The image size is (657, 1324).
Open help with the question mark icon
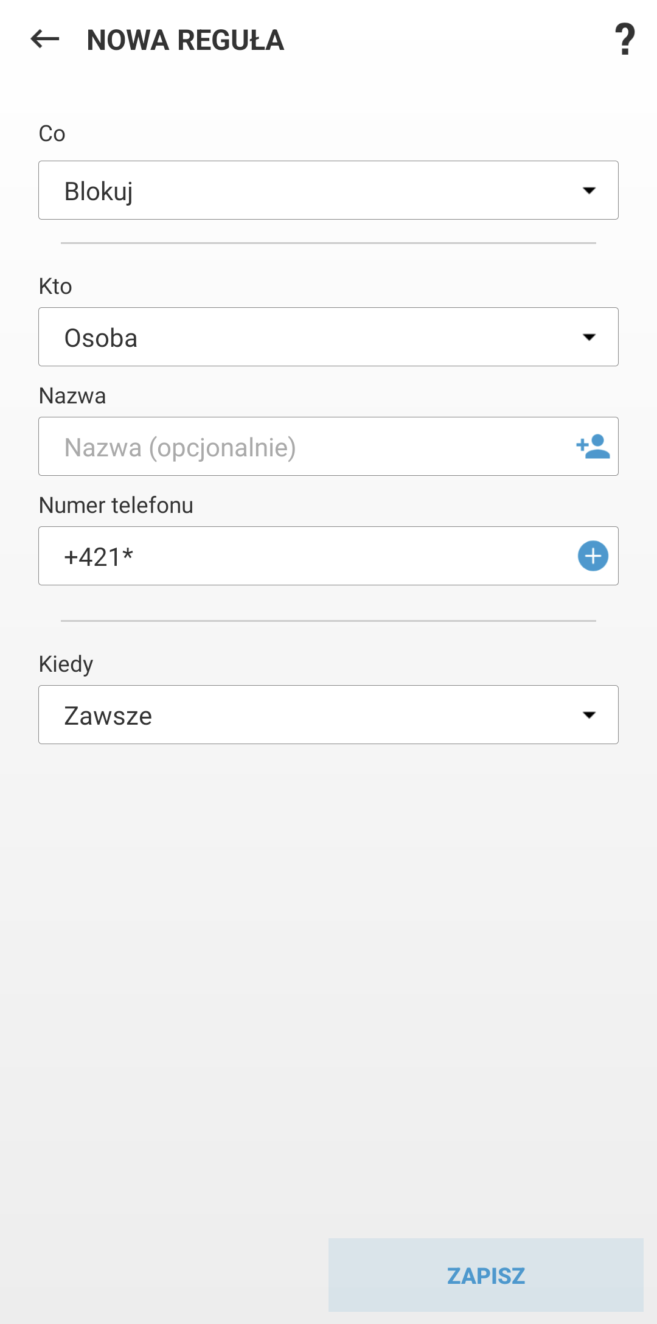tap(625, 40)
